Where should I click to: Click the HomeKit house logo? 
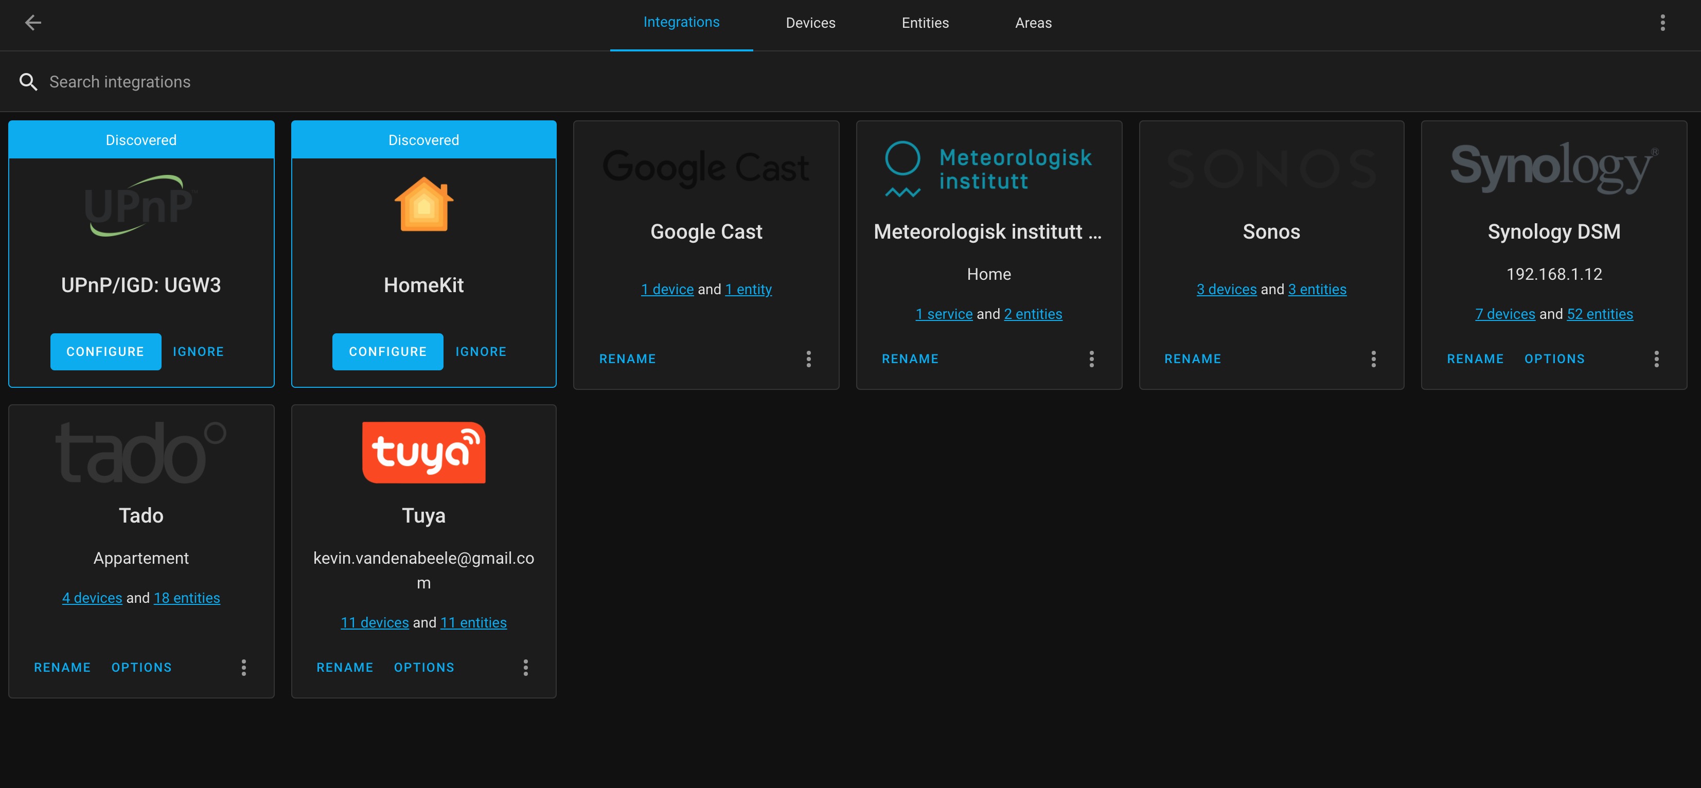coord(424,204)
